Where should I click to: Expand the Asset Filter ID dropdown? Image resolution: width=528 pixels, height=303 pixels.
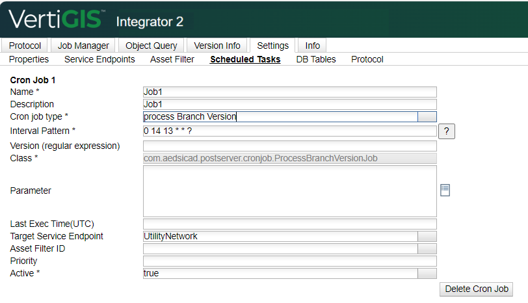coord(427,249)
